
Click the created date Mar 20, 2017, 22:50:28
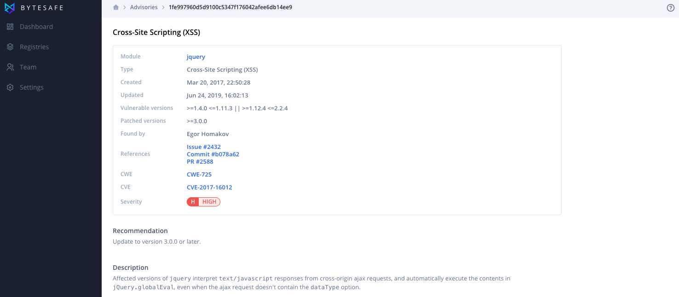tap(219, 83)
